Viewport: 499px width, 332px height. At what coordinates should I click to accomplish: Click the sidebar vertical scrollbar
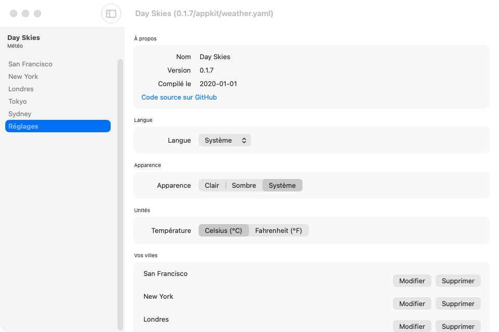(120, 195)
